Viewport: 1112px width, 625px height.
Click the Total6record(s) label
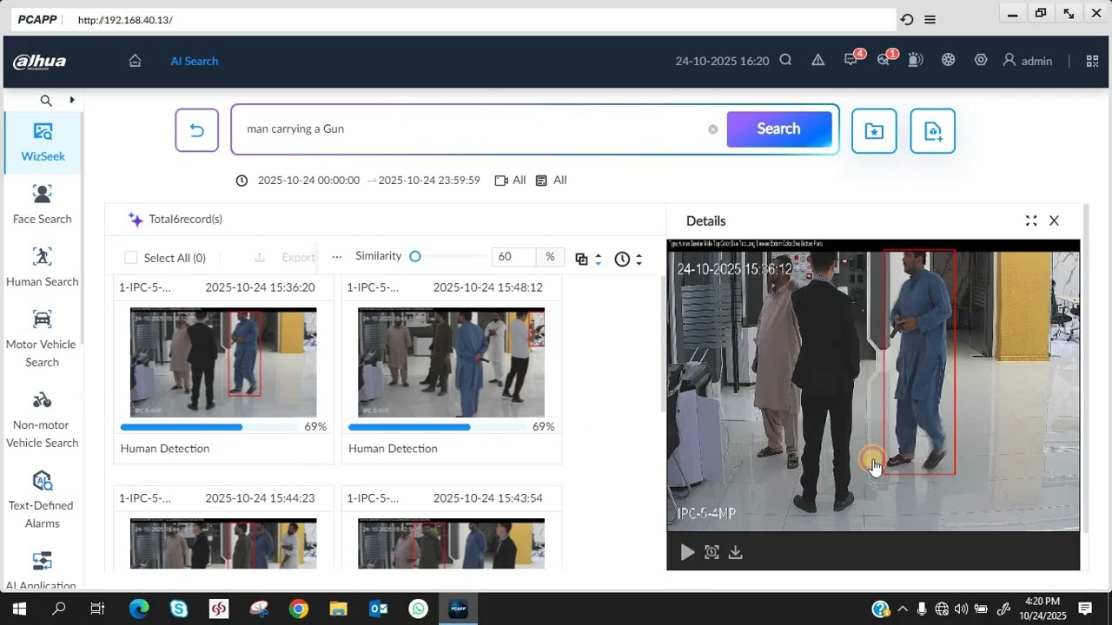185,219
